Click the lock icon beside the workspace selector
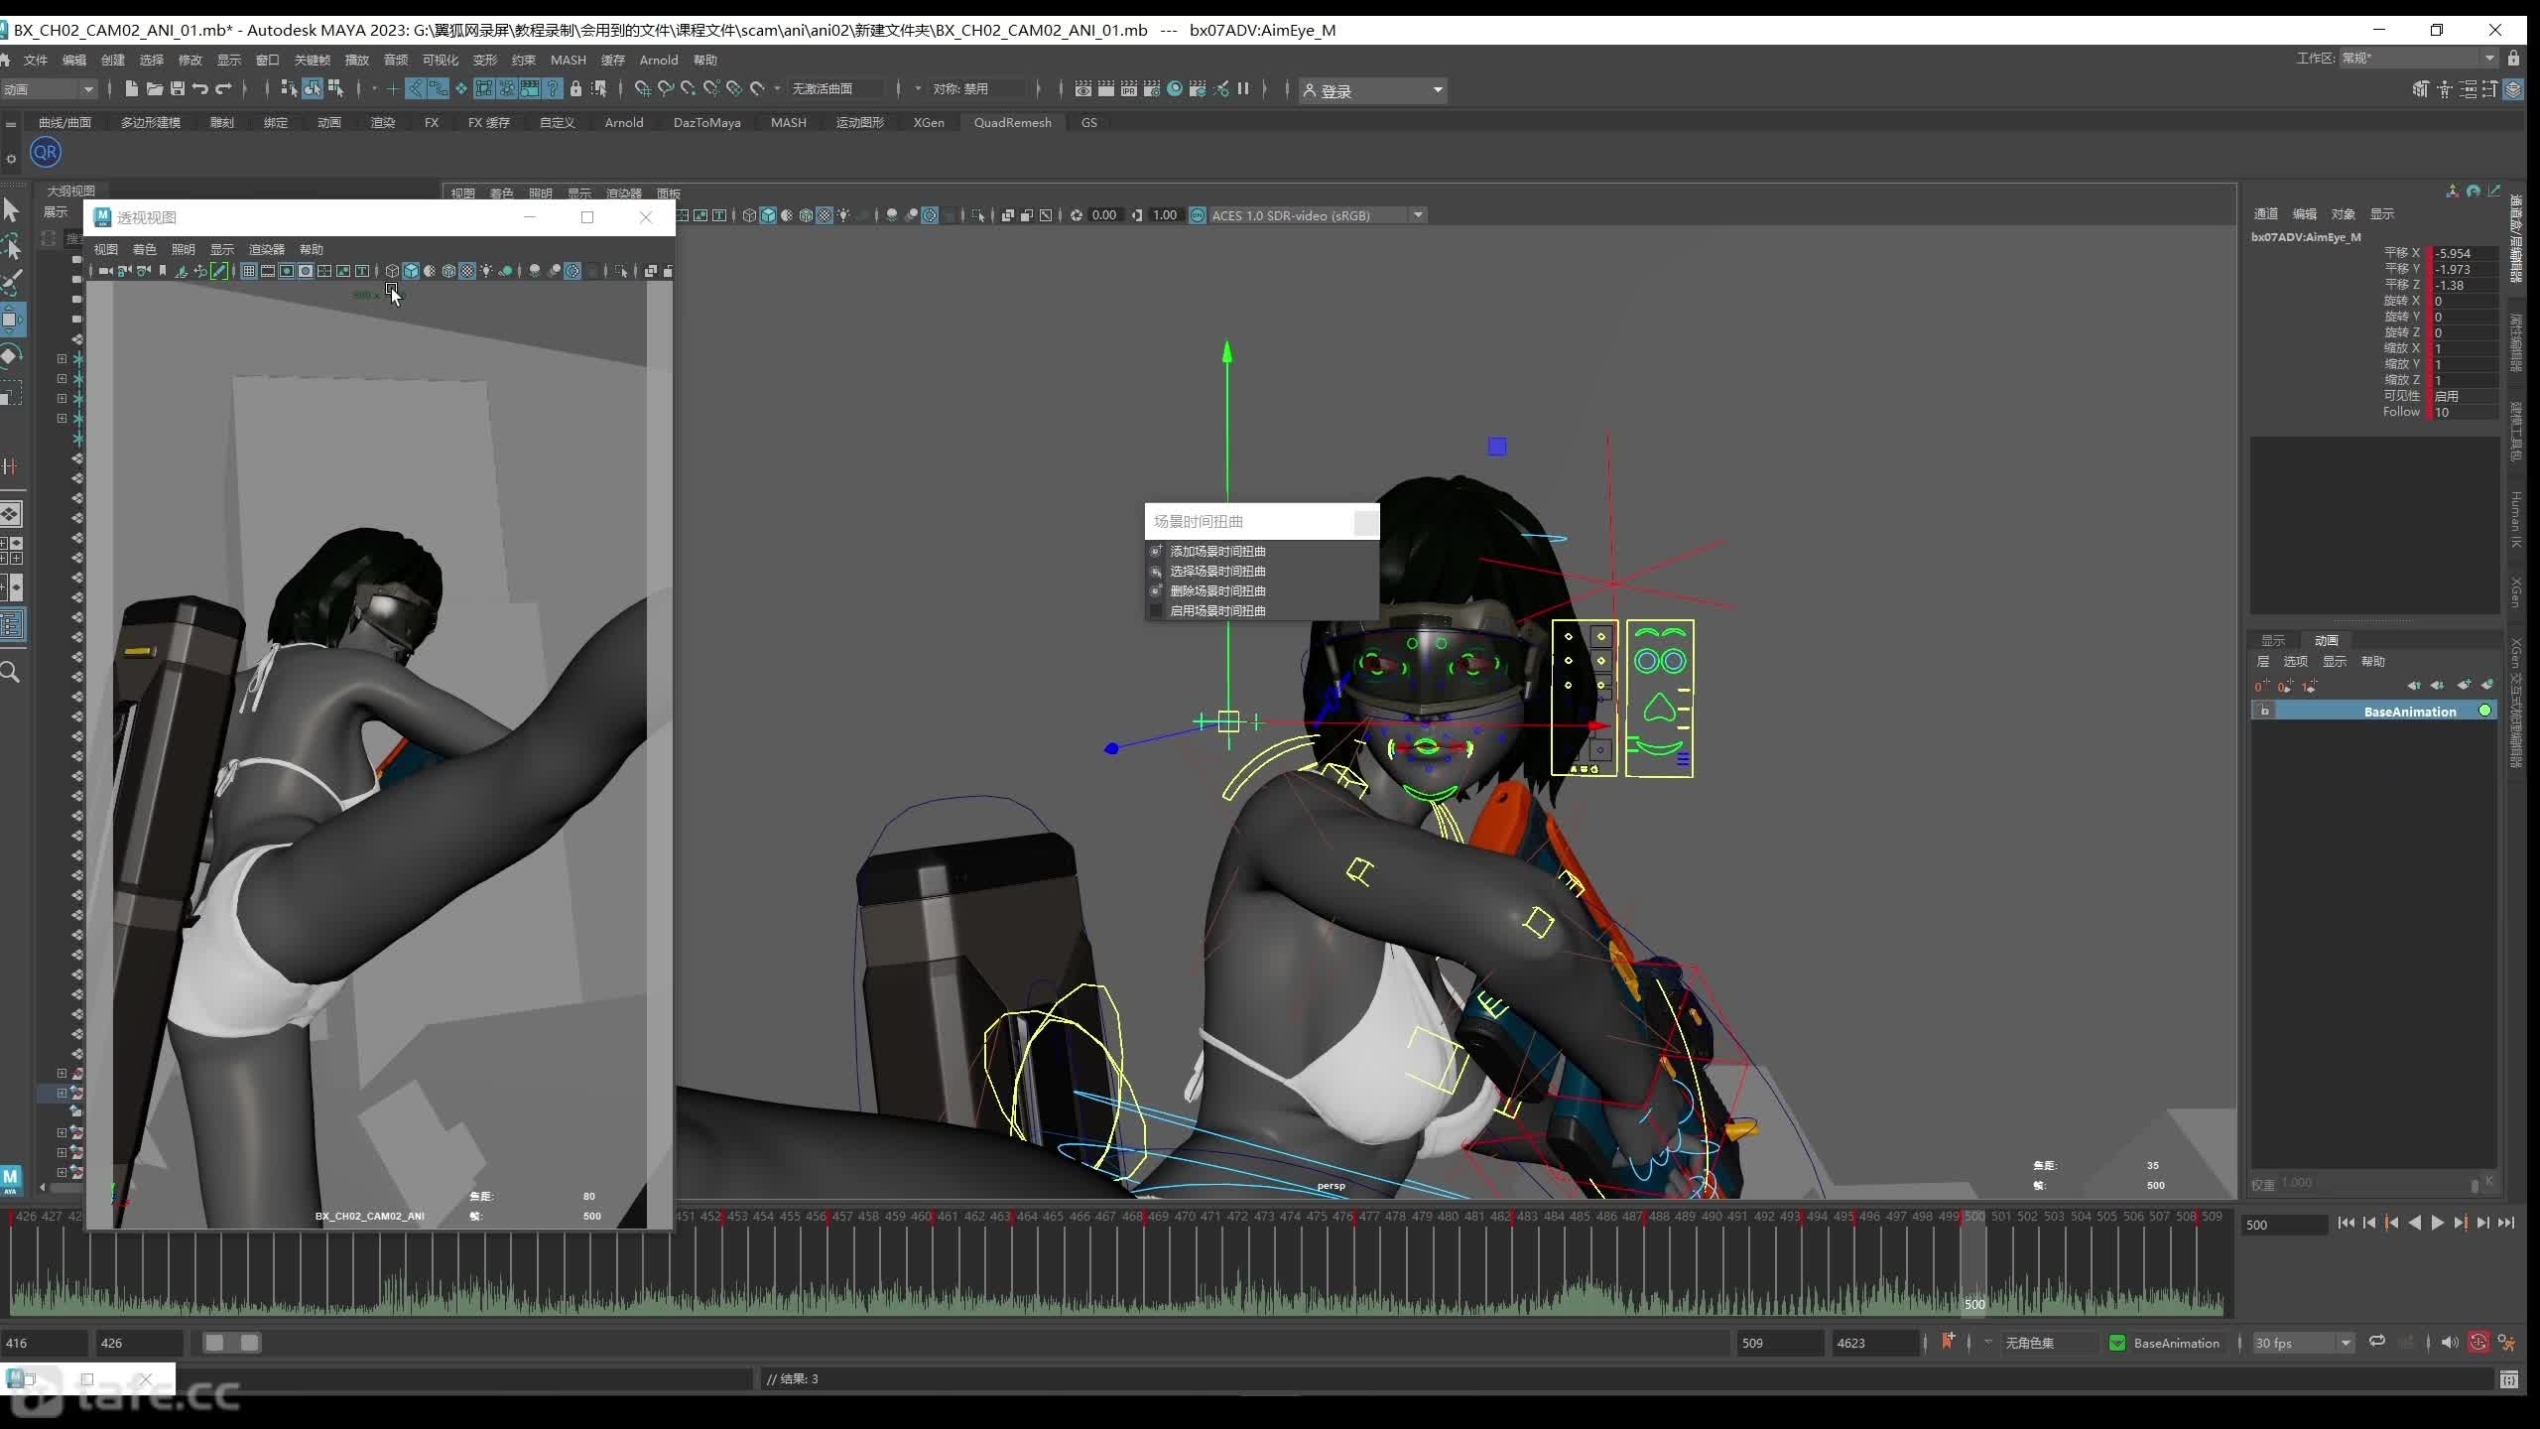 coord(2513,59)
